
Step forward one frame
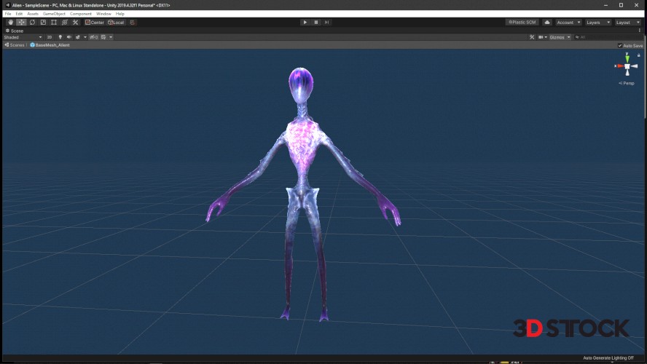tap(327, 23)
